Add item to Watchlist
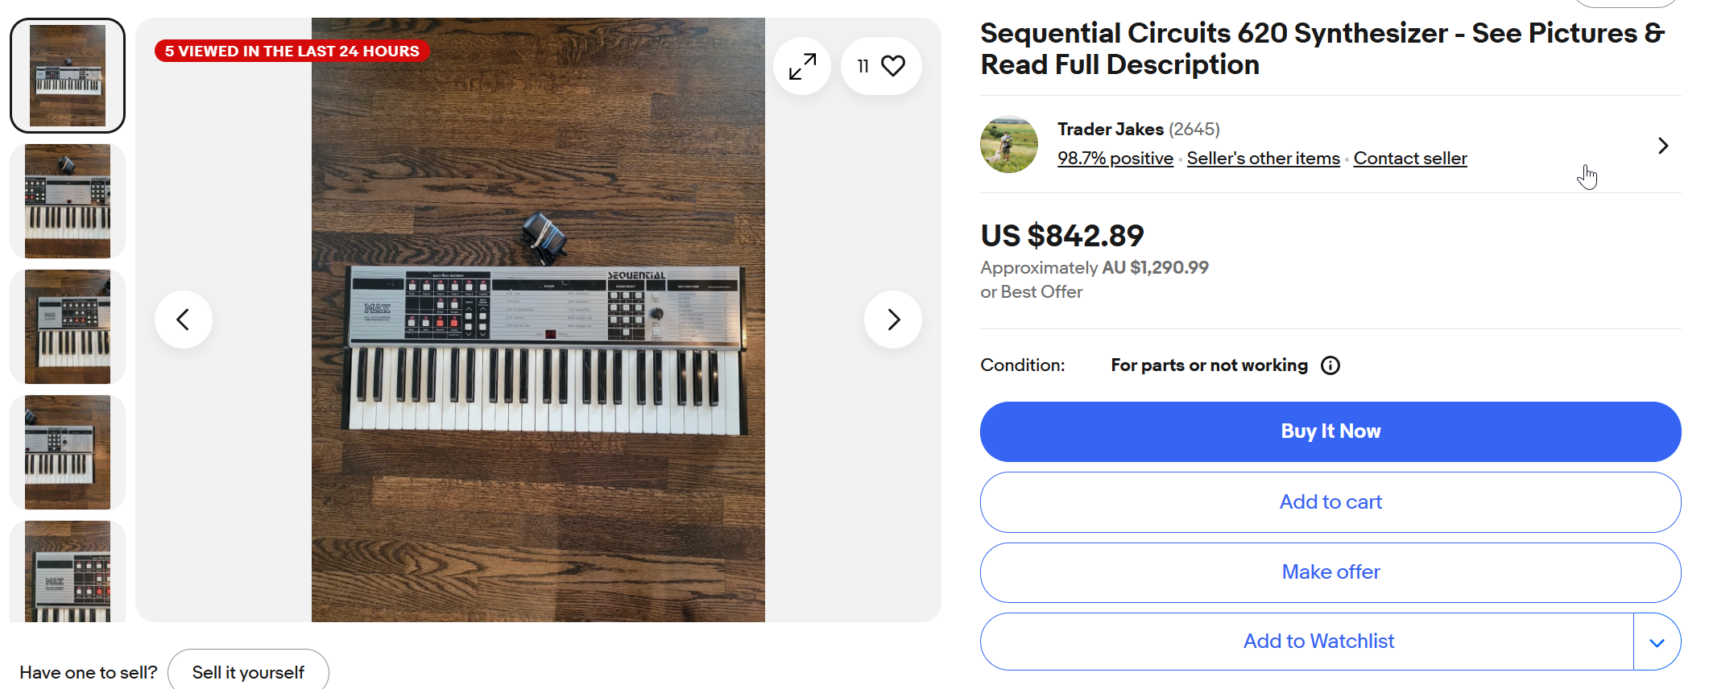1709x689 pixels. pyautogui.click(x=1318, y=642)
